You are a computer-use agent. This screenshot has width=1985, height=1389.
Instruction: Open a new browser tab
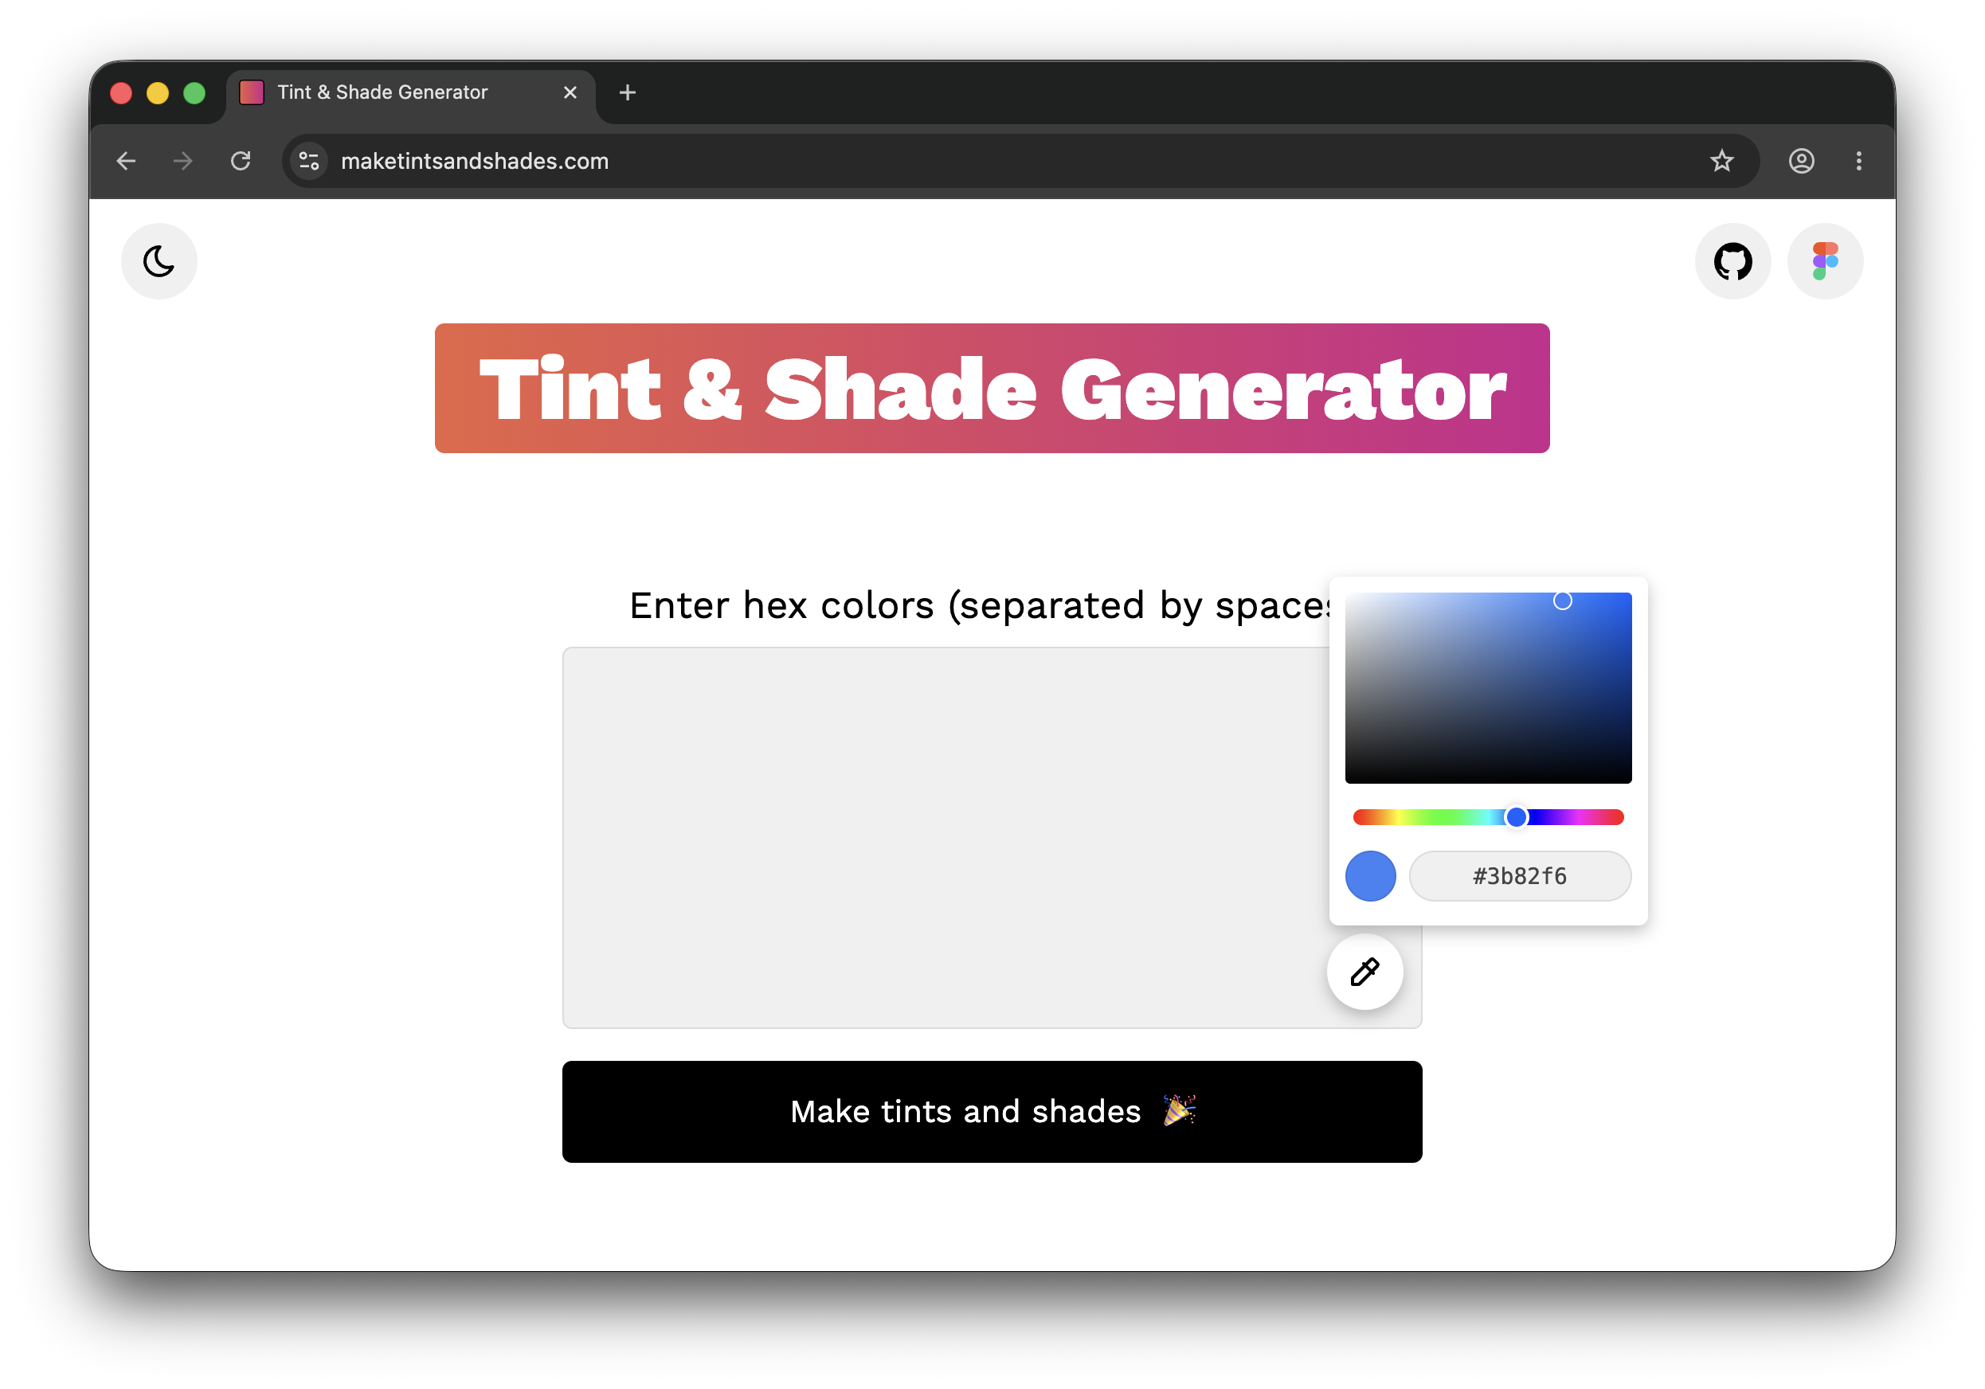tap(628, 92)
